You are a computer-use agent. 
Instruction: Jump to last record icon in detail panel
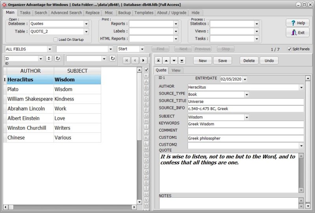(182, 61)
